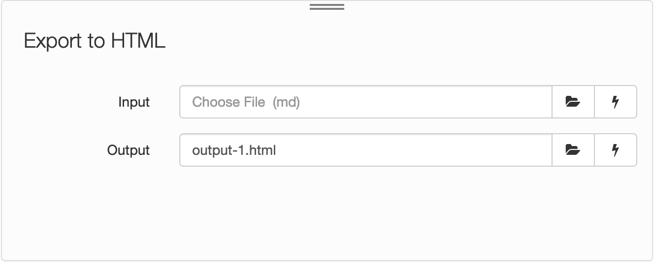The image size is (654, 263).
Task: Browse for the HTML output destination
Action: click(x=573, y=150)
